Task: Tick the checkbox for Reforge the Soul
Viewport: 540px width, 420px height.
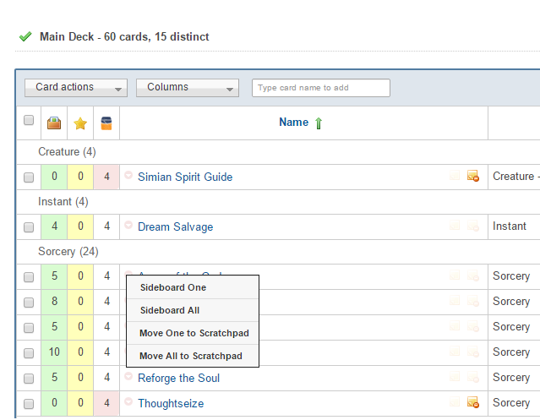Action: pyautogui.click(x=29, y=379)
